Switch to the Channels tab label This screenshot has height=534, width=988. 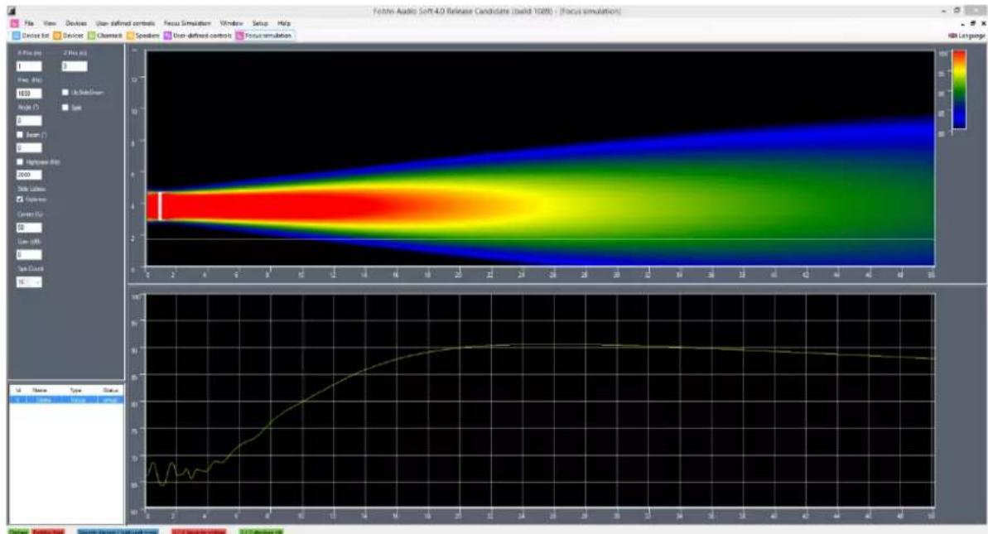109,36
